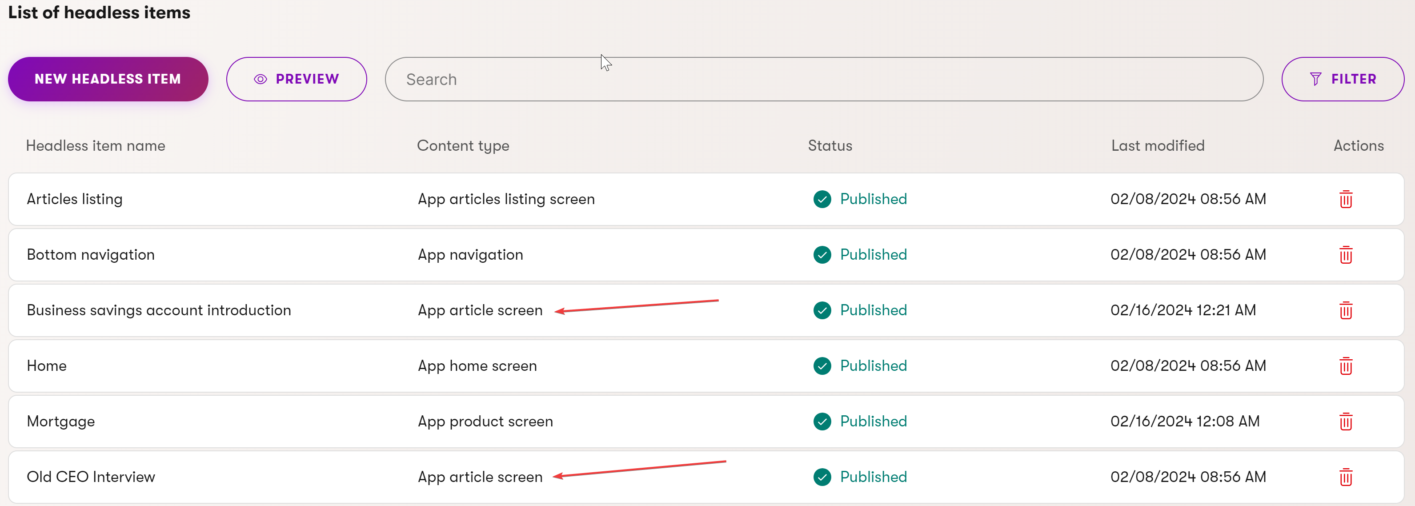Click Published status text of Articles listing

point(874,199)
